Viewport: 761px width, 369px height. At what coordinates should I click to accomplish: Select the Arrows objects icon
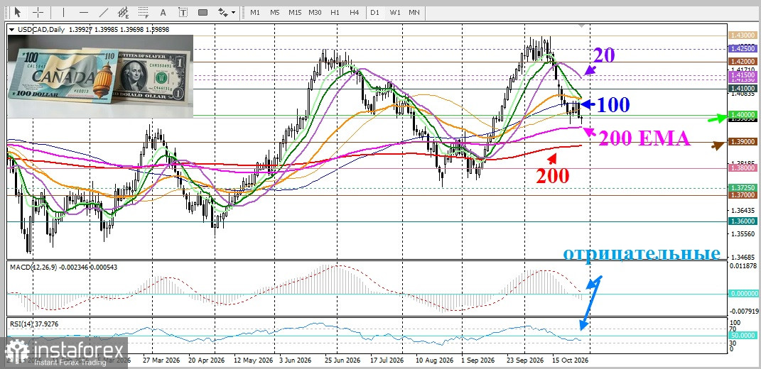(x=222, y=12)
